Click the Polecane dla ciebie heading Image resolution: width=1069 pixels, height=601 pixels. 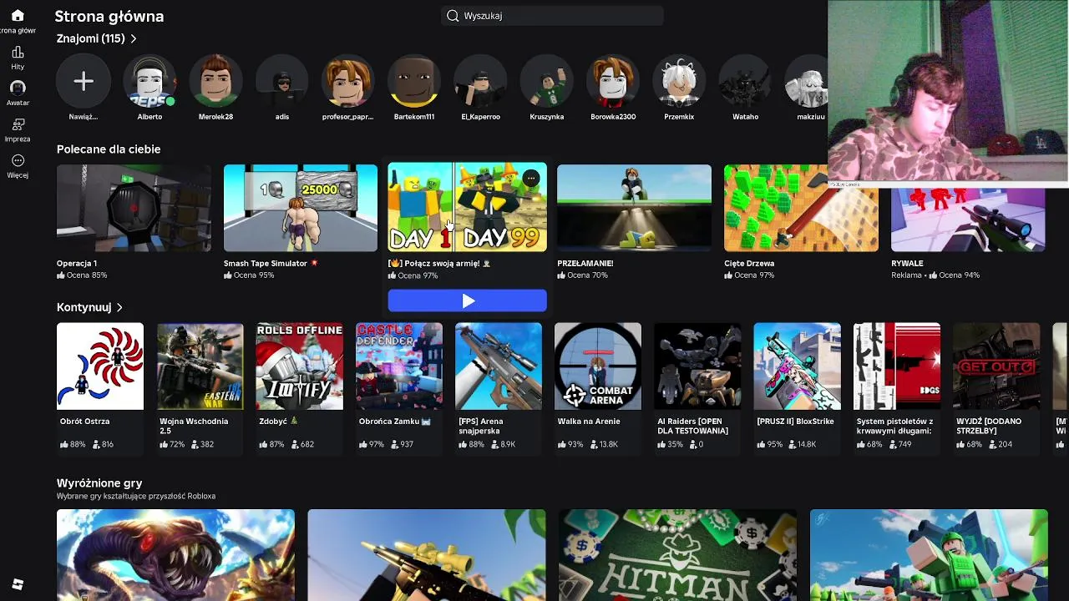(x=109, y=149)
